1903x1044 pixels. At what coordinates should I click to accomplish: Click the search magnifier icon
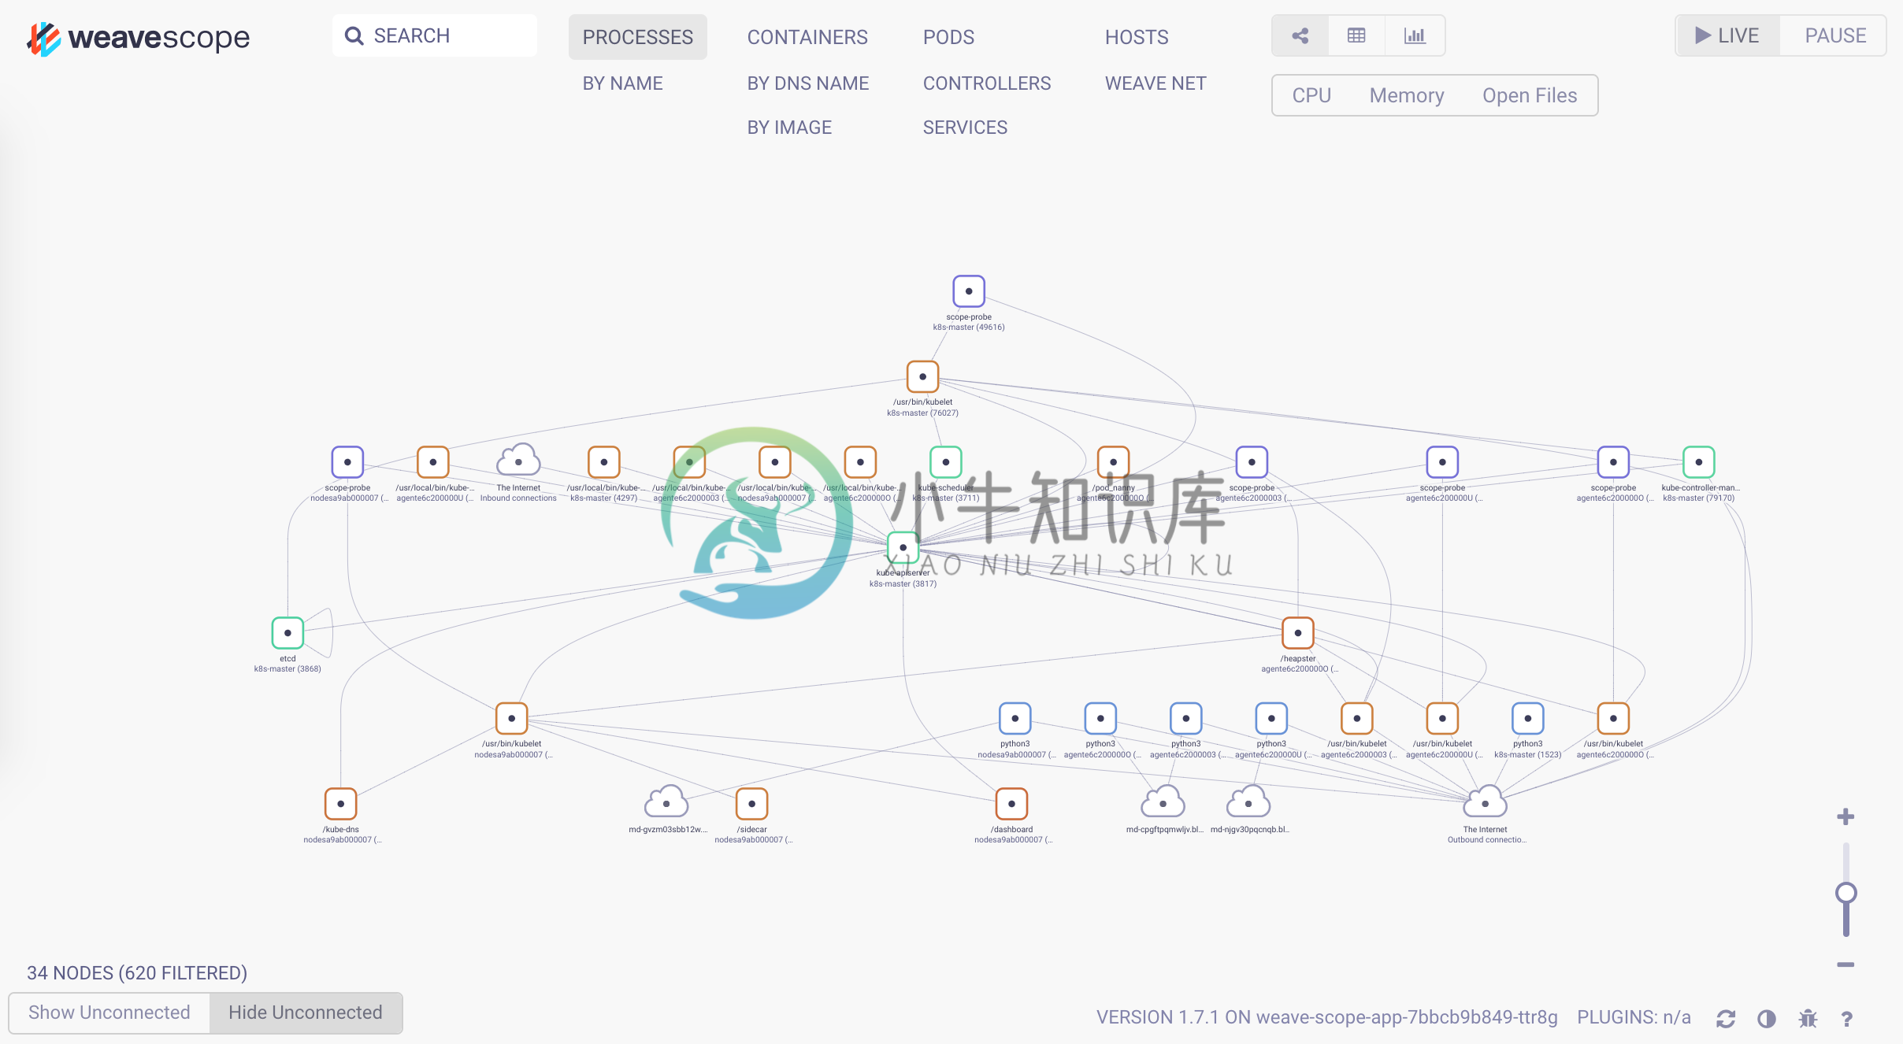click(x=354, y=35)
